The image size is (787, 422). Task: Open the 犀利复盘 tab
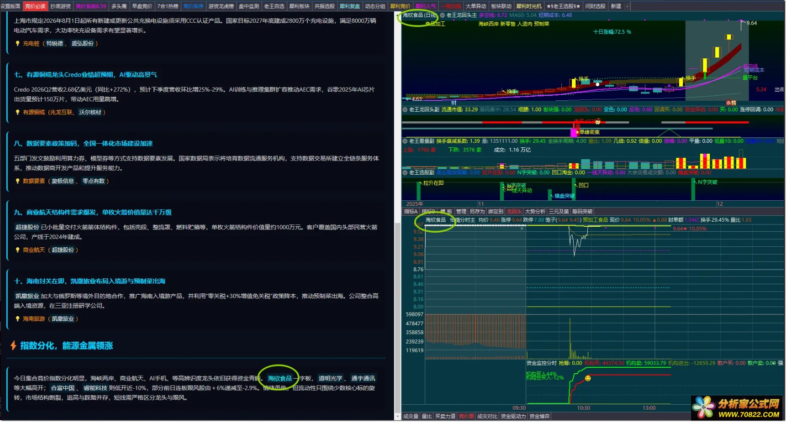(349, 6)
